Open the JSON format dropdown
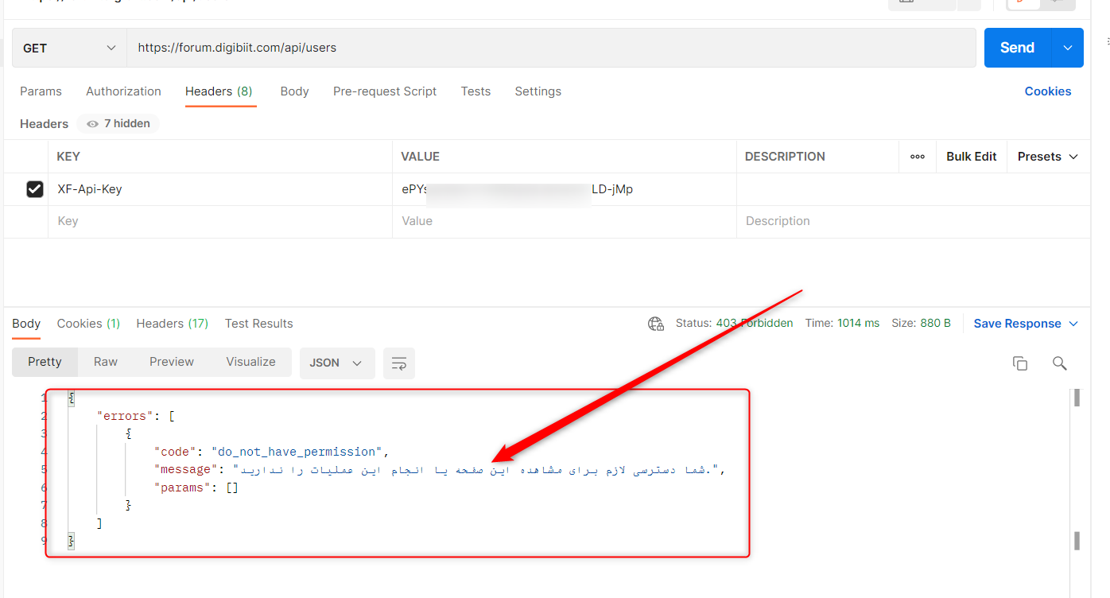1110x598 pixels. (336, 363)
